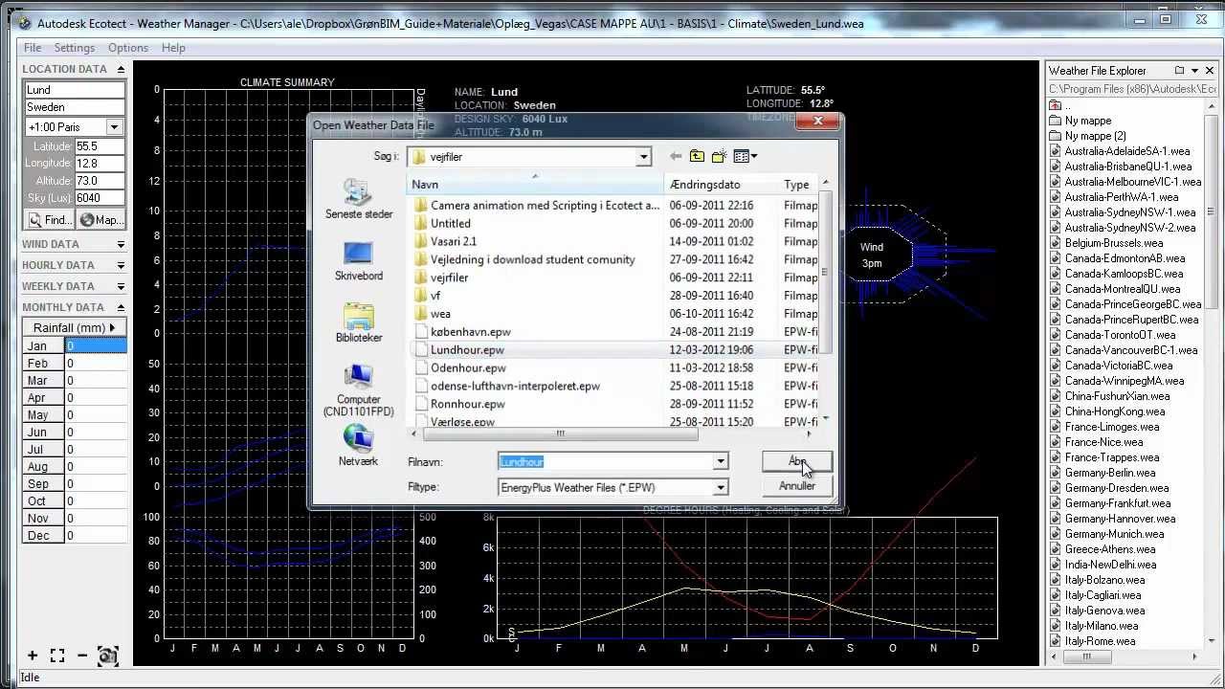Open the +1:00 Paris timezone dropdown
Viewport: 1225px width, 689px height.
114,127
